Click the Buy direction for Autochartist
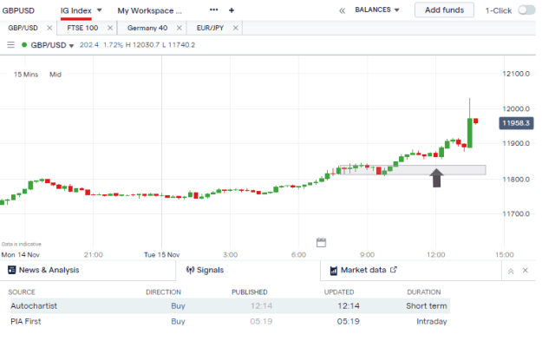 coord(178,306)
